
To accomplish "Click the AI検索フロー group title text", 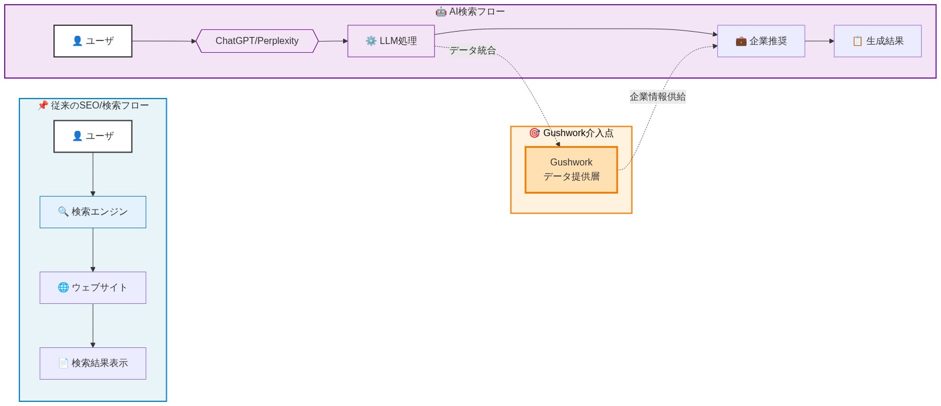I will click(477, 11).
